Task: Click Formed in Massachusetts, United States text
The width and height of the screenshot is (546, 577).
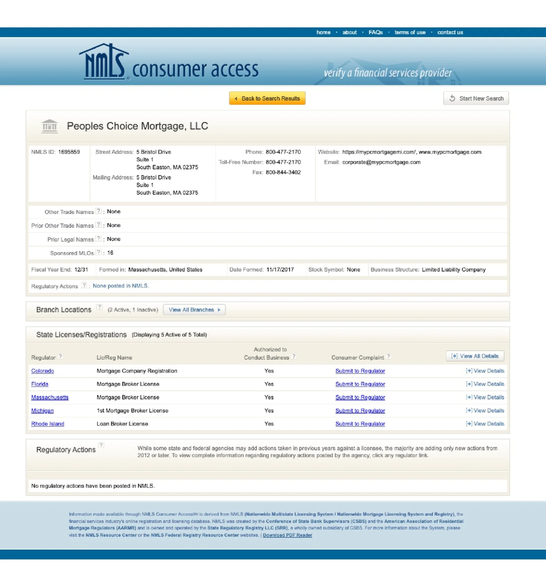Action: [x=165, y=270]
